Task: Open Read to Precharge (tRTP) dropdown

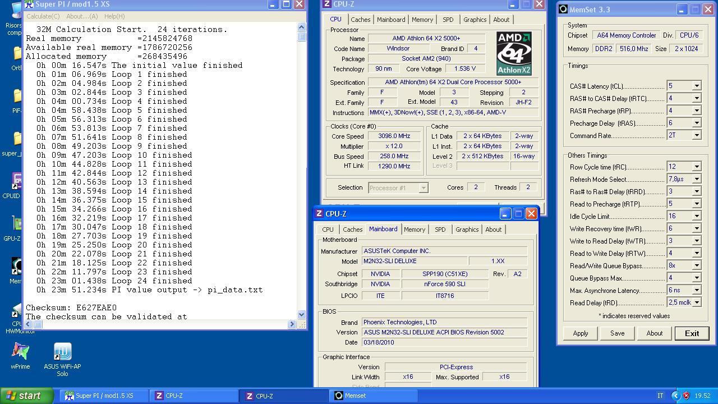Action: (x=696, y=204)
